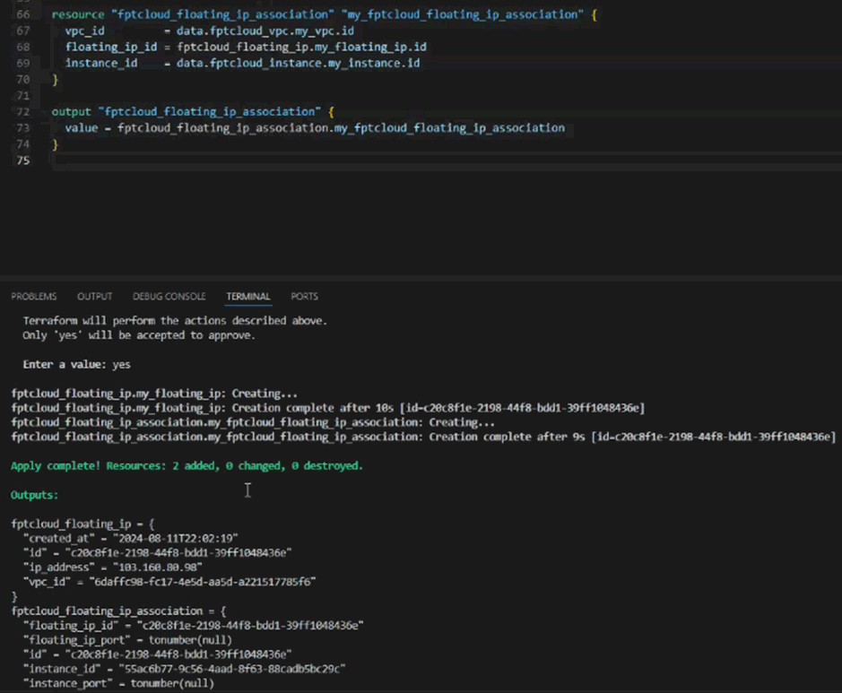
Task: Click floating_ip_id attribute on line 68
Action: point(111,47)
